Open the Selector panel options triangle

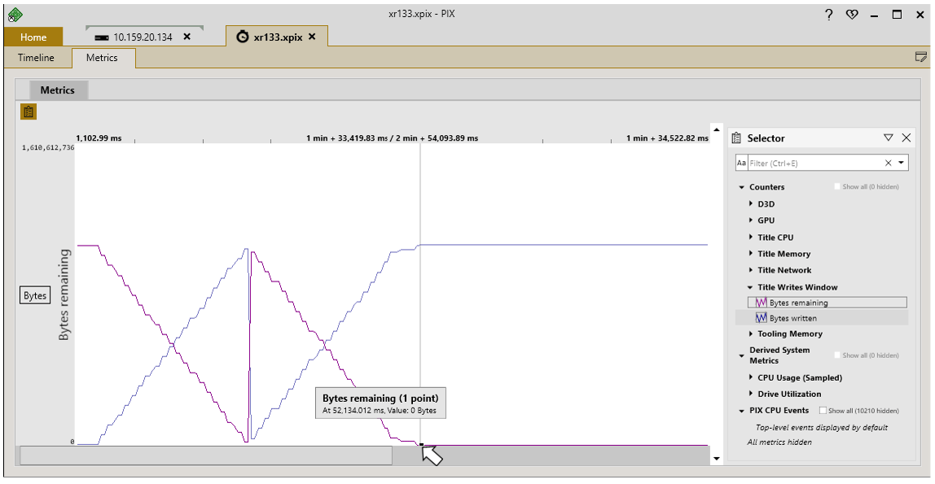click(889, 137)
